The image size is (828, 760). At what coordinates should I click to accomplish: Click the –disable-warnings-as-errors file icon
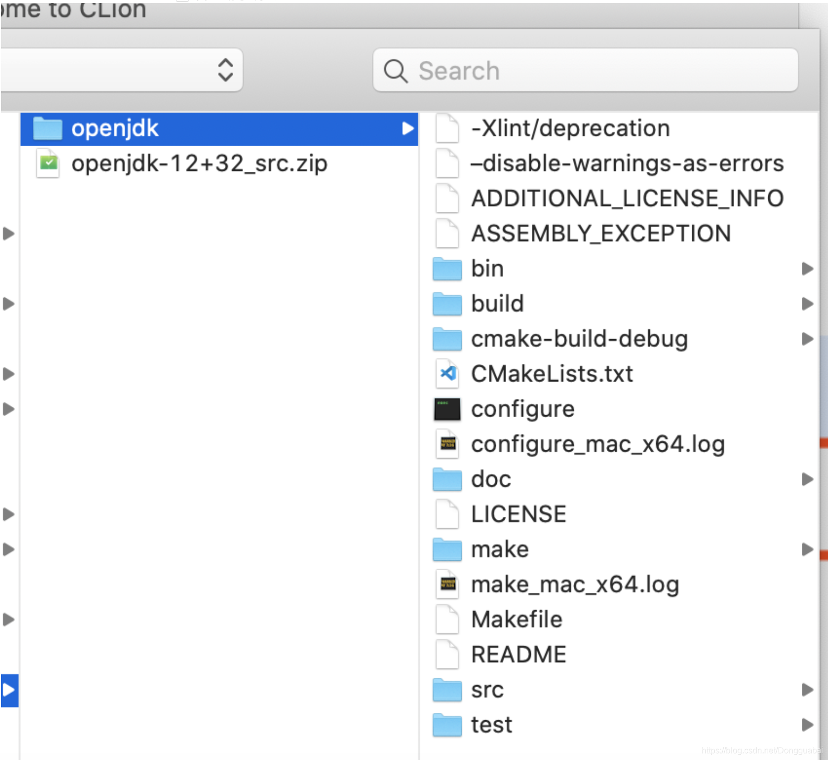pyautogui.click(x=447, y=164)
